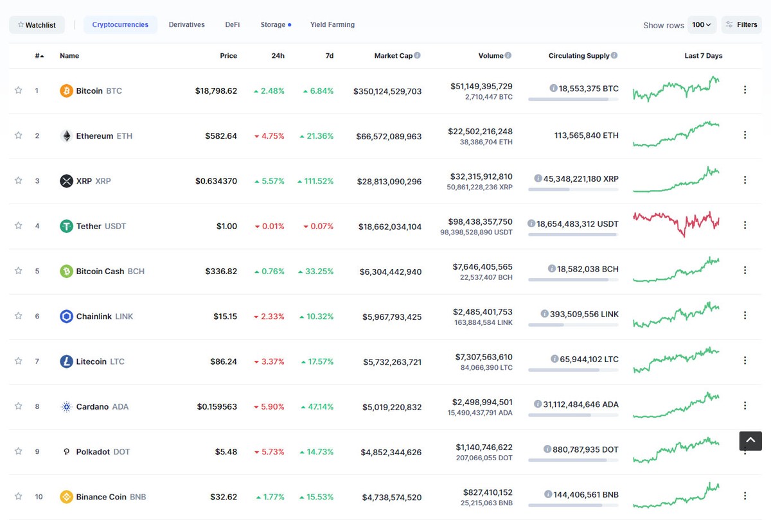Star Cardano to add it to watchlist
771x520 pixels.
pyautogui.click(x=19, y=406)
